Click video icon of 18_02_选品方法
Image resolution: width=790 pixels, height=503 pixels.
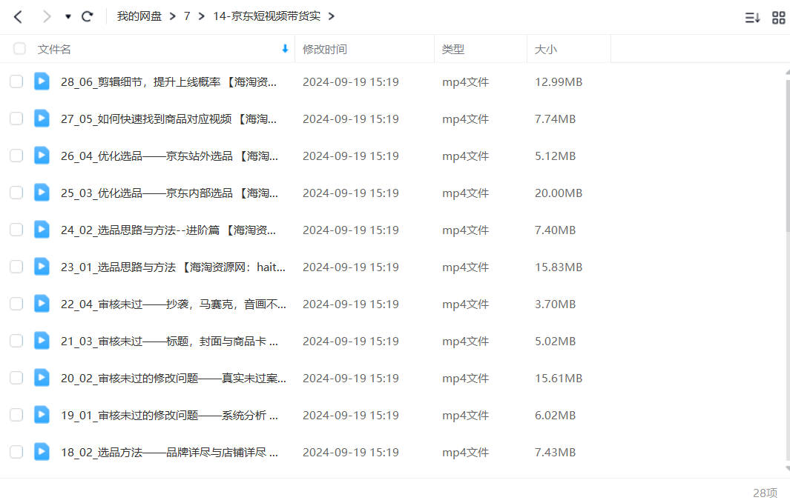pos(42,452)
